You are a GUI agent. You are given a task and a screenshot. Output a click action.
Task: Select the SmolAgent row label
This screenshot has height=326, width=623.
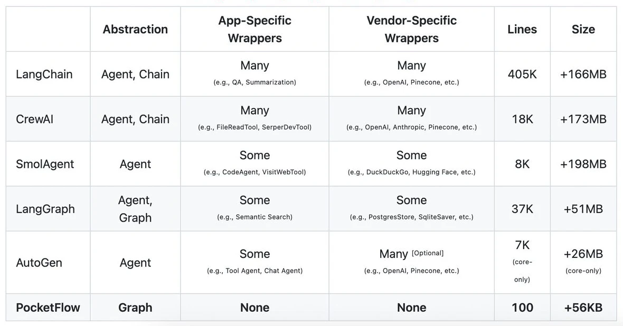point(45,164)
